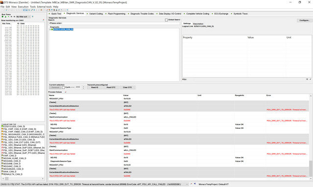Viewport: 313px width, 187px height.
Task: Switch to the Quick Test tab
Action: point(56,14)
